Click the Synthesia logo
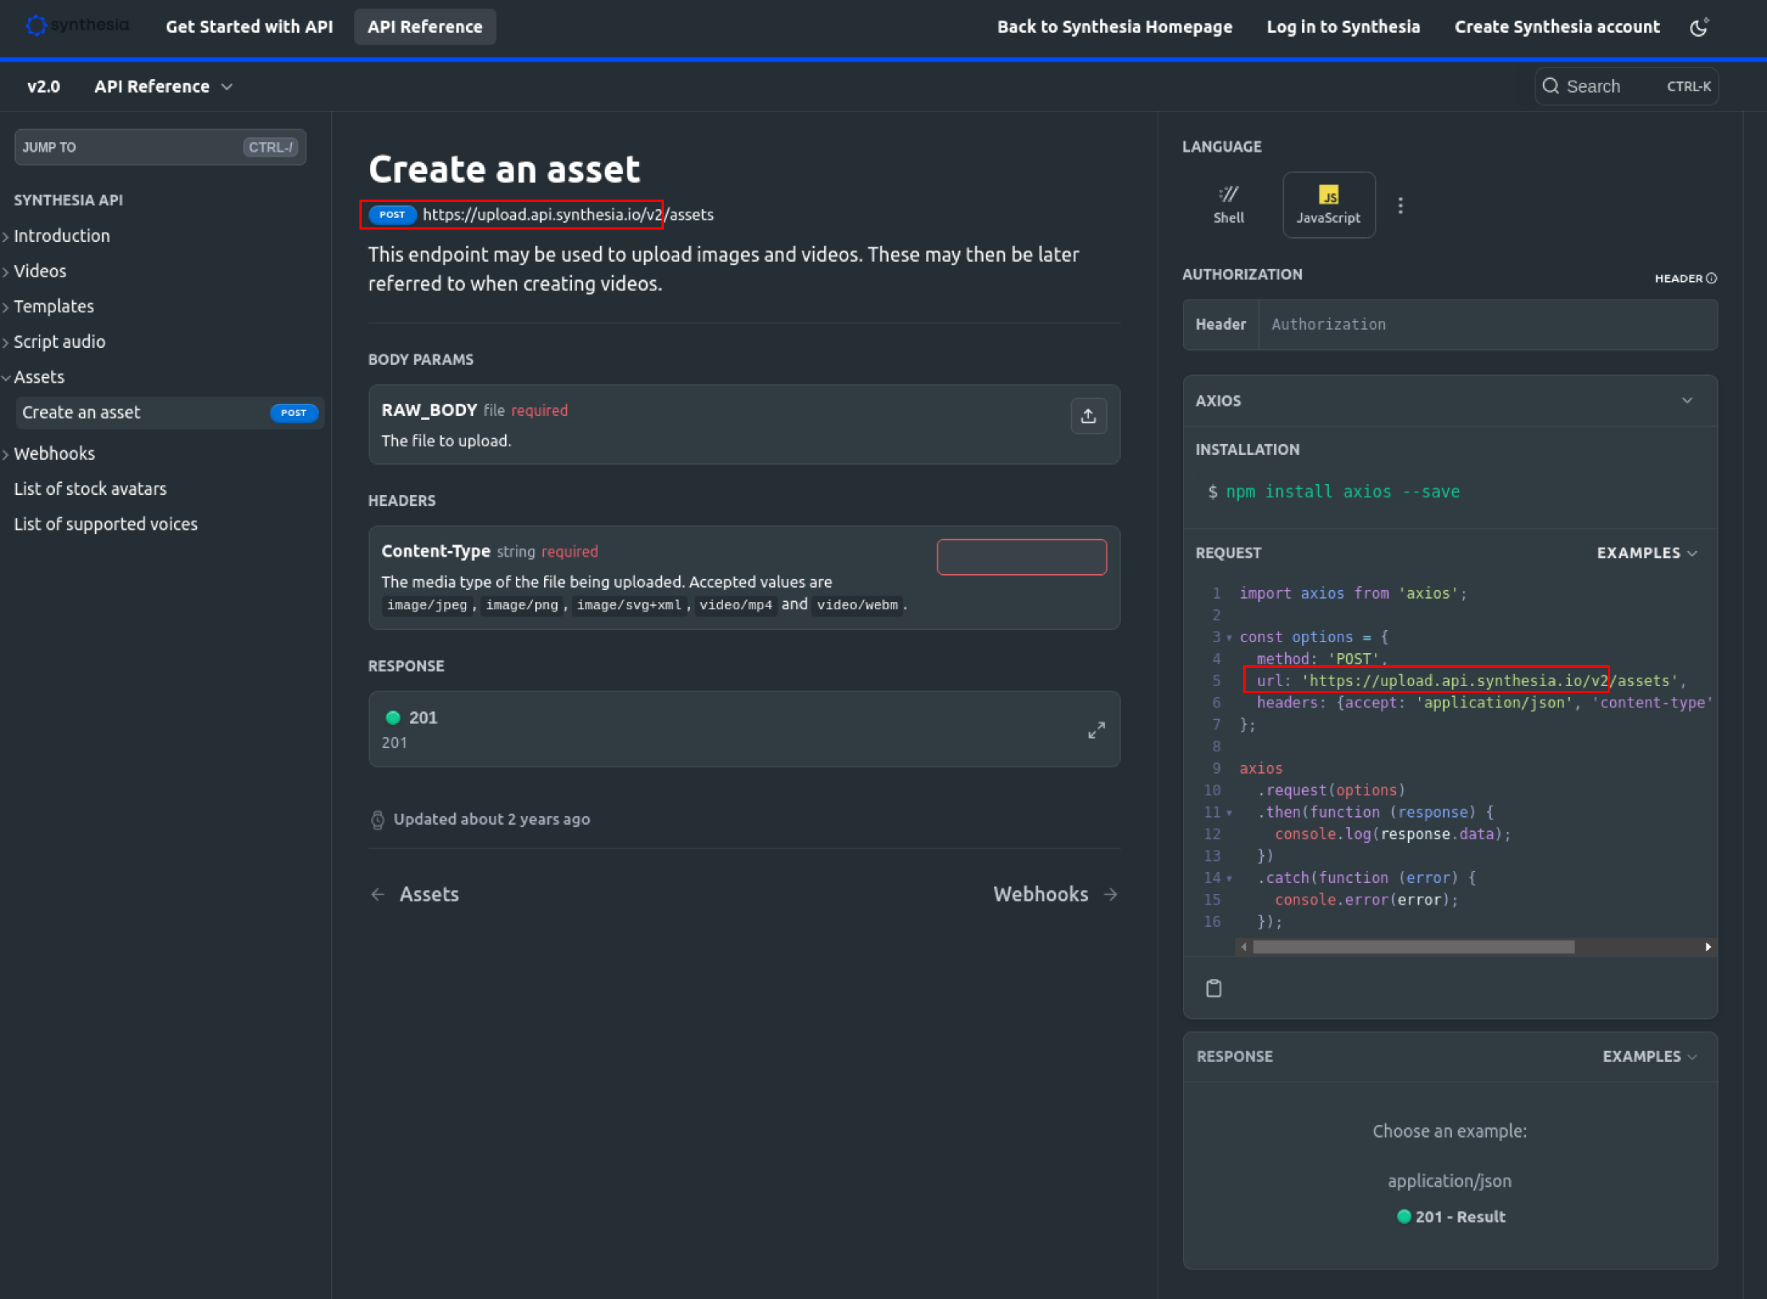 click(x=77, y=25)
